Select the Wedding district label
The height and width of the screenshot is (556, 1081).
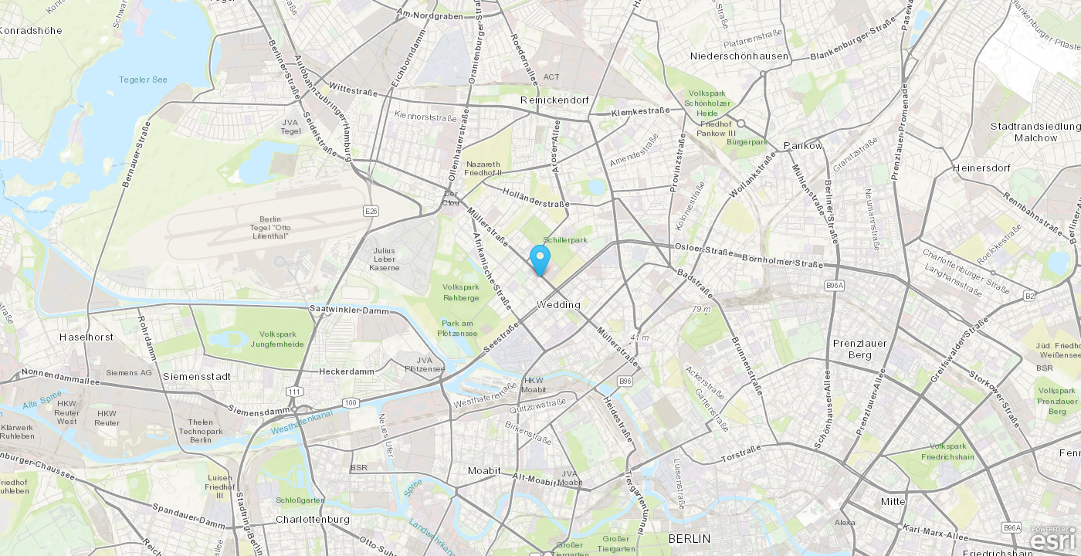[x=558, y=304]
